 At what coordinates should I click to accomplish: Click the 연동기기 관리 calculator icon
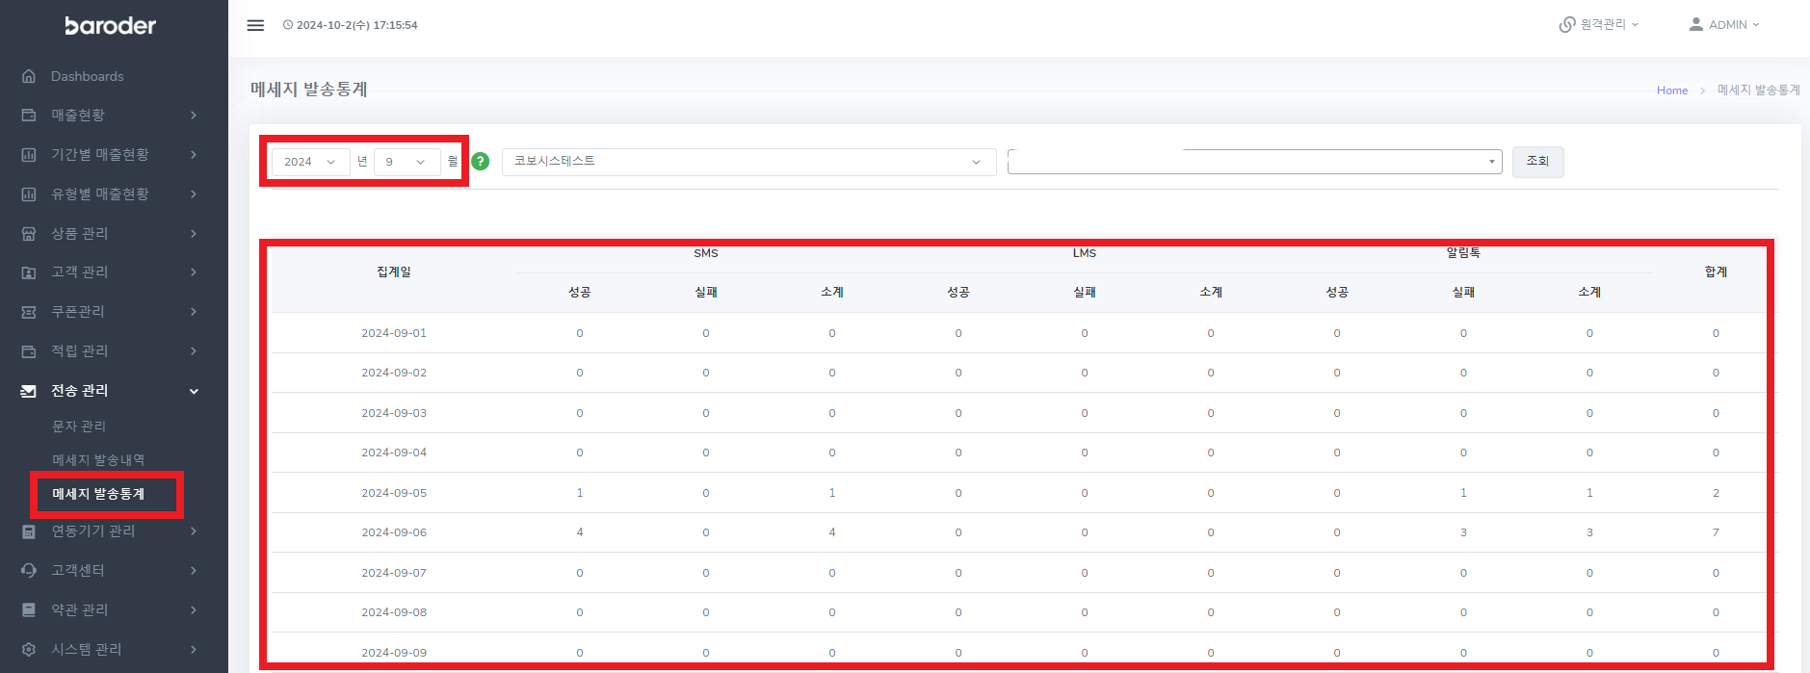[x=29, y=531]
